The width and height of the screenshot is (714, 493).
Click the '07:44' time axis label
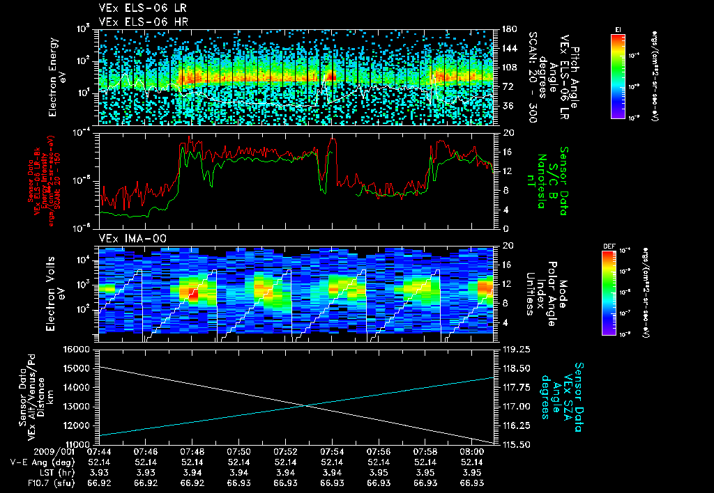[99, 452]
